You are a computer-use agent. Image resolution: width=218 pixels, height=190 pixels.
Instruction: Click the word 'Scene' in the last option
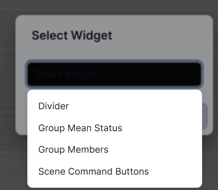tap(52, 172)
